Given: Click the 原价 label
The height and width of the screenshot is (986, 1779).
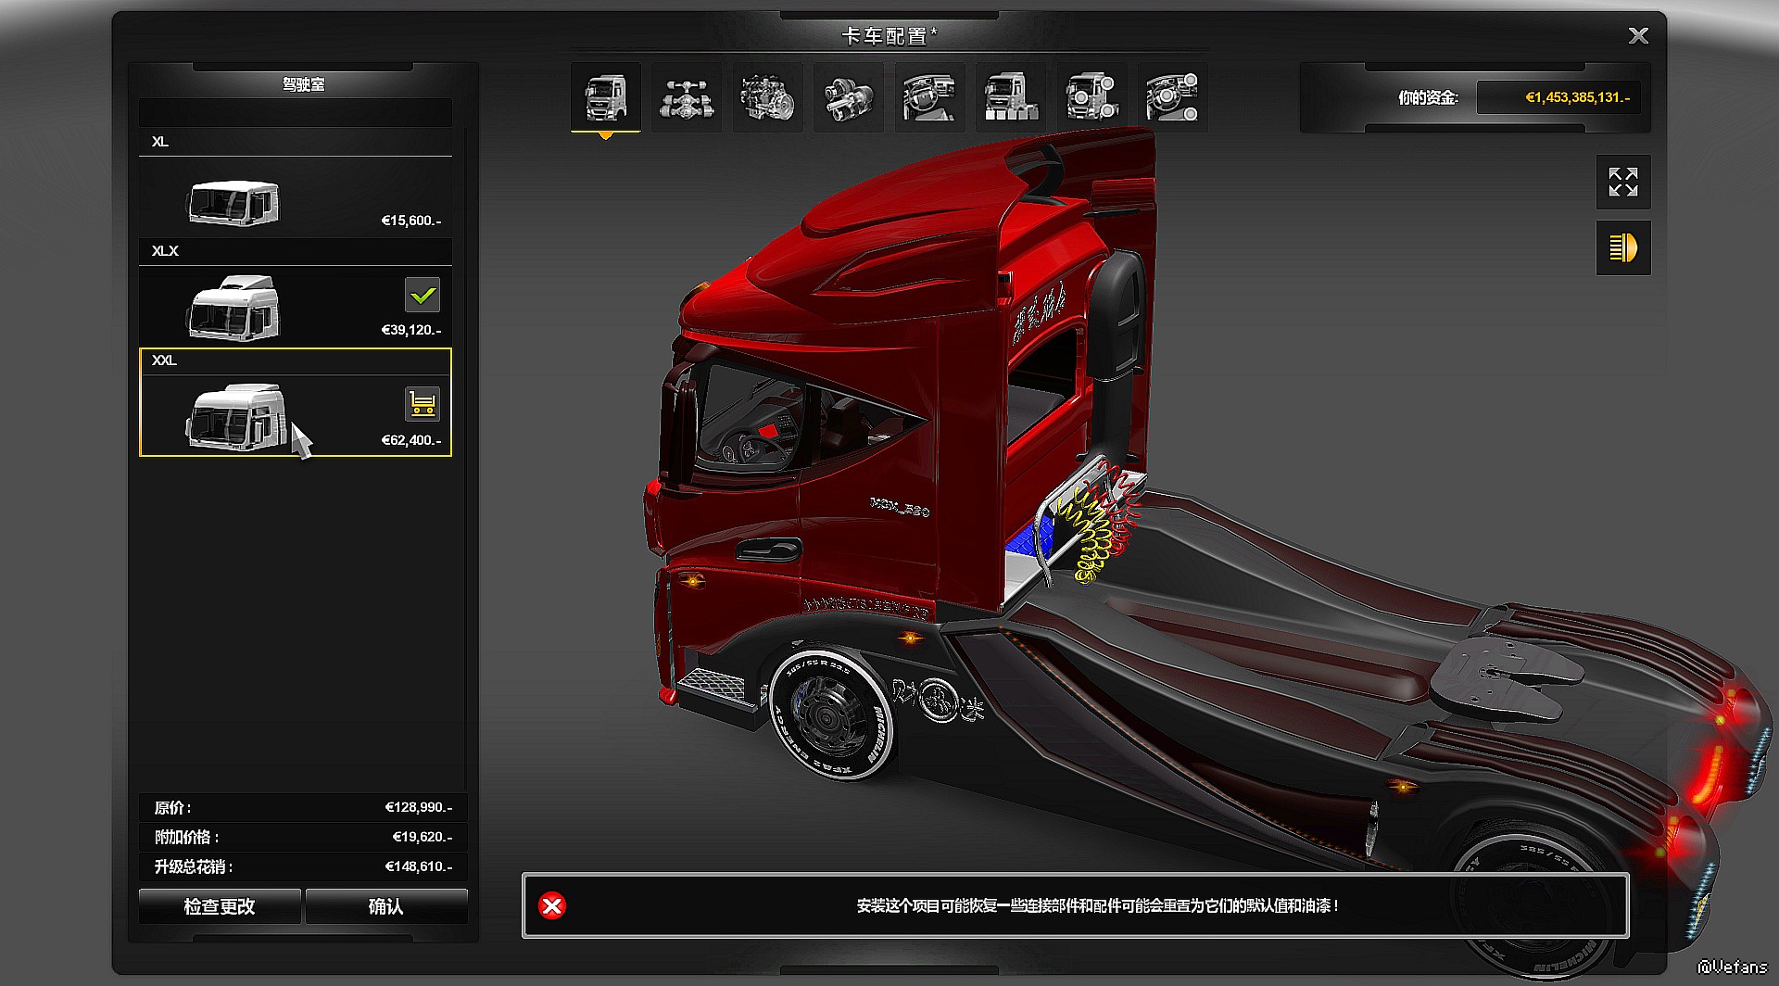Looking at the screenshot, I should click(173, 808).
